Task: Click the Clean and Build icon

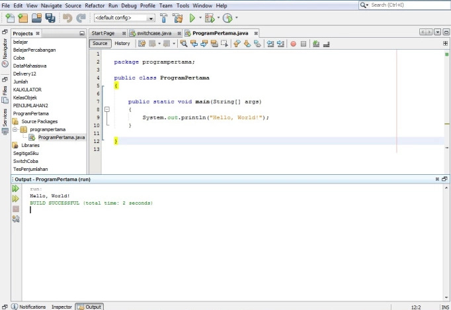Action: (177, 18)
